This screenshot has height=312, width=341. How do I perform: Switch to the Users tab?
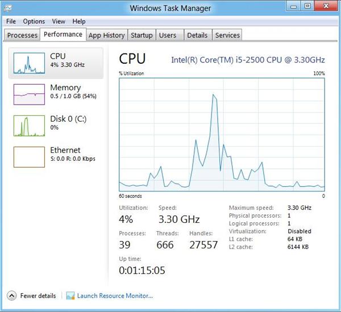[x=169, y=35]
